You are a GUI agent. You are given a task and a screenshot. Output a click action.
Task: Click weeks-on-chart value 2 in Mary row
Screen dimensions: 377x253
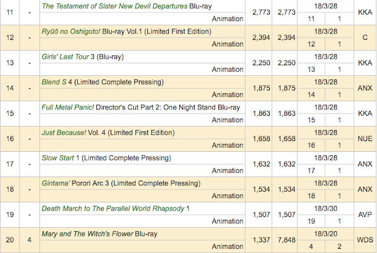point(339,247)
